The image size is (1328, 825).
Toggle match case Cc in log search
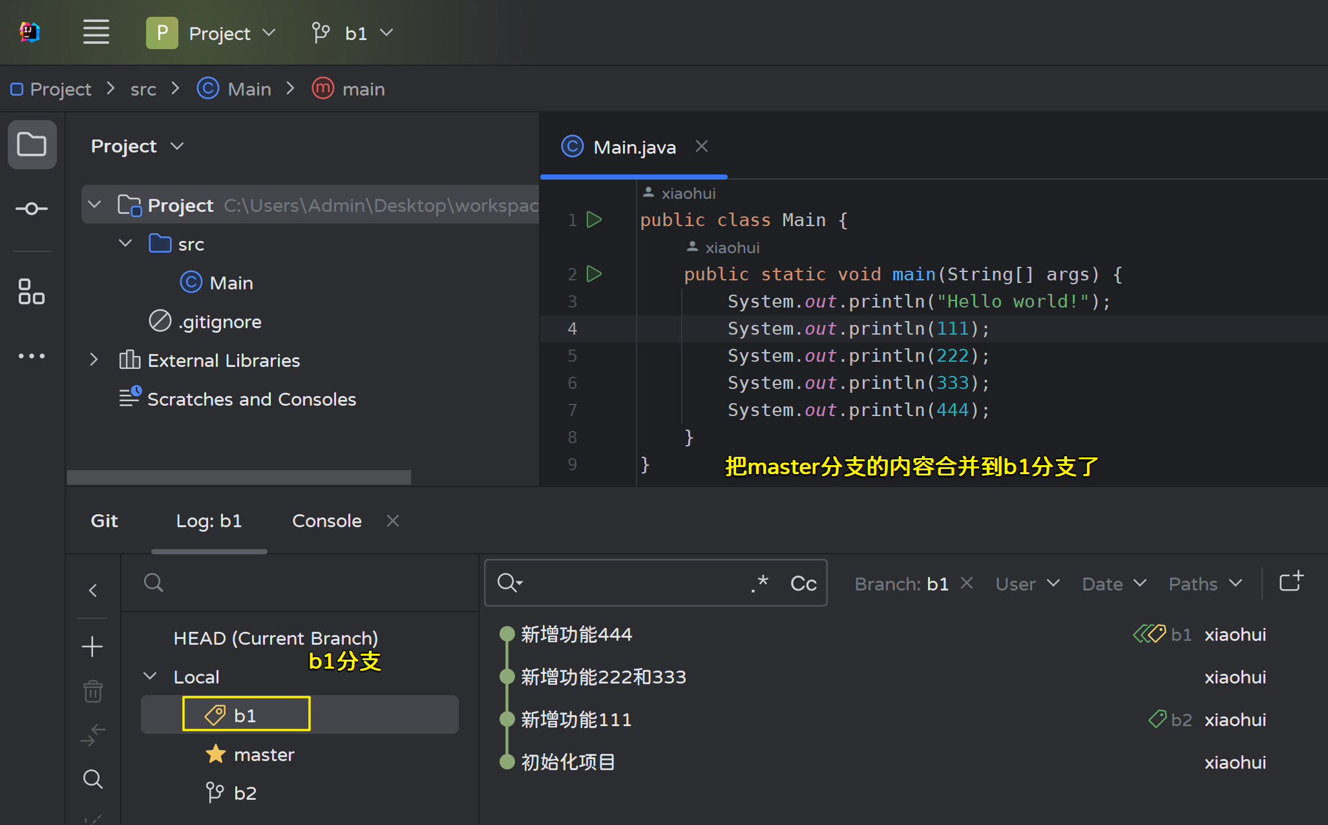[803, 583]
